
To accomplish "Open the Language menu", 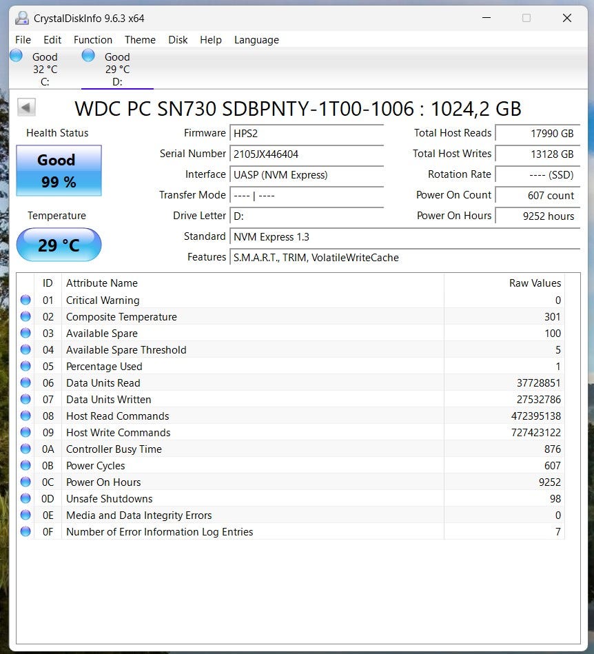I will click(x=256, y=40).
